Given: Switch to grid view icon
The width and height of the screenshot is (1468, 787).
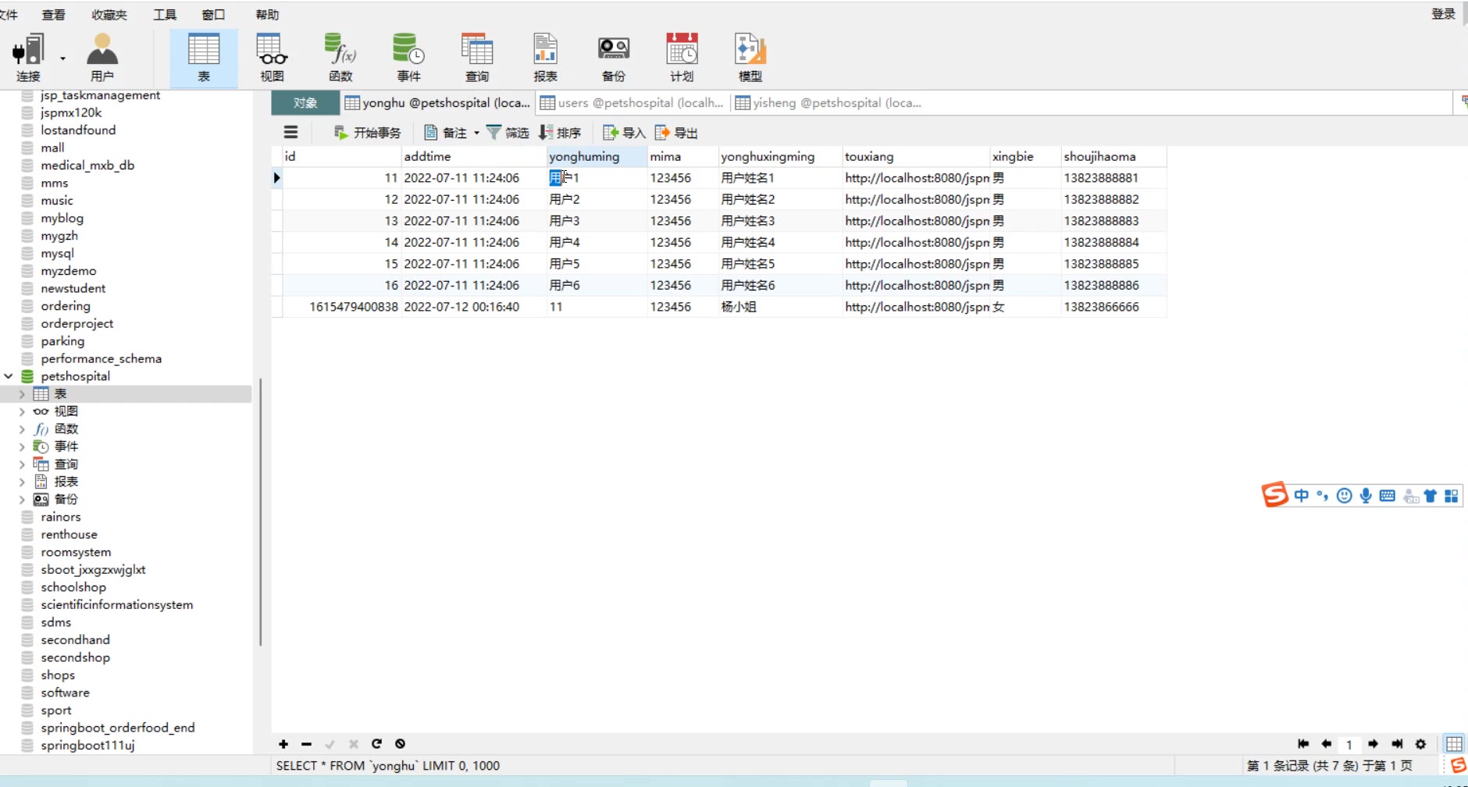Looking at the screenshot, I should [1454, 744].
